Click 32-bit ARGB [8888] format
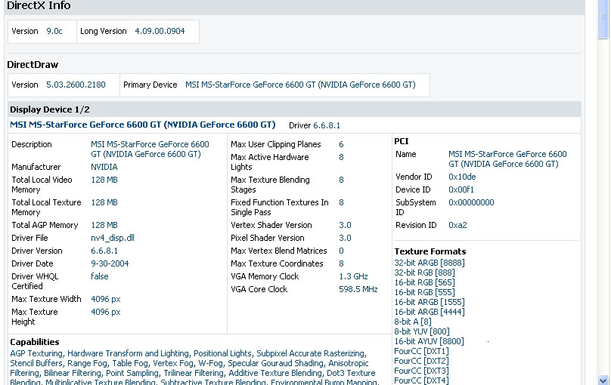Image resolution: width=611 pixels, height=385 pixels. pos(430,263)
